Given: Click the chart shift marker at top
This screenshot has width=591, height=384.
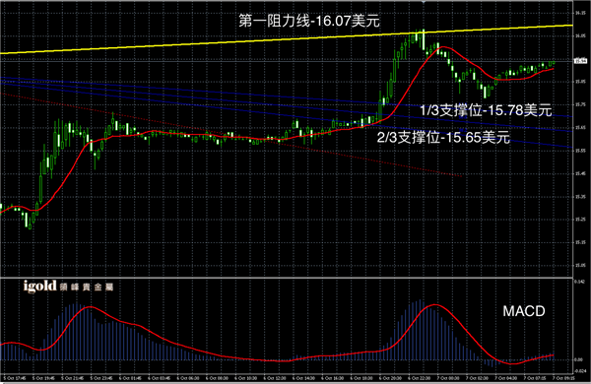Looking at the screenshot, I should pos(424,2).
